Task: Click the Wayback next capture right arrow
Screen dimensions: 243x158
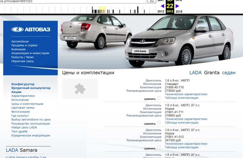Action: [177, 6]
